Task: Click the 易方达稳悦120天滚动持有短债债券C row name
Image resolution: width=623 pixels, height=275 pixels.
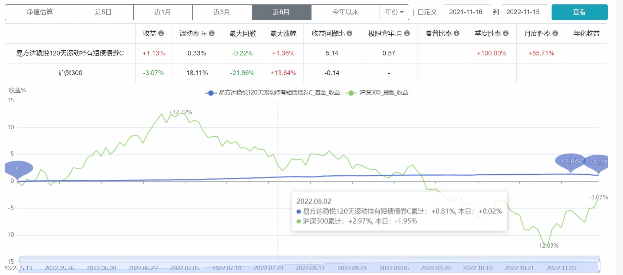Action: [x=70, y=53]
